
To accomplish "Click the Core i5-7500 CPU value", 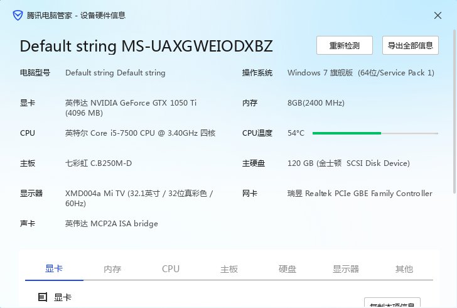I will click(140, 133).
